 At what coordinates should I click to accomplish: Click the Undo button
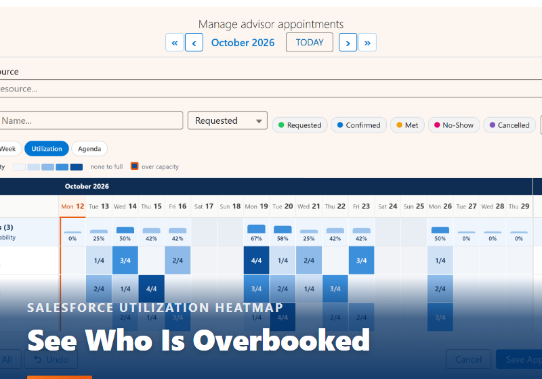(51, 359)
